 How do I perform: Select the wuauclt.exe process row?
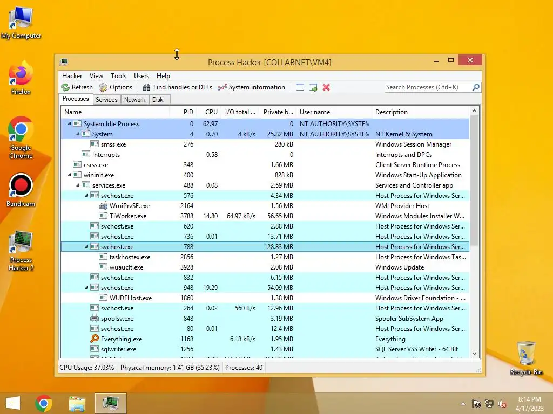pyautogui.click(x=265, y=267)
